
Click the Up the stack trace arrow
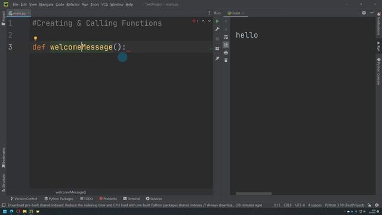226,21
